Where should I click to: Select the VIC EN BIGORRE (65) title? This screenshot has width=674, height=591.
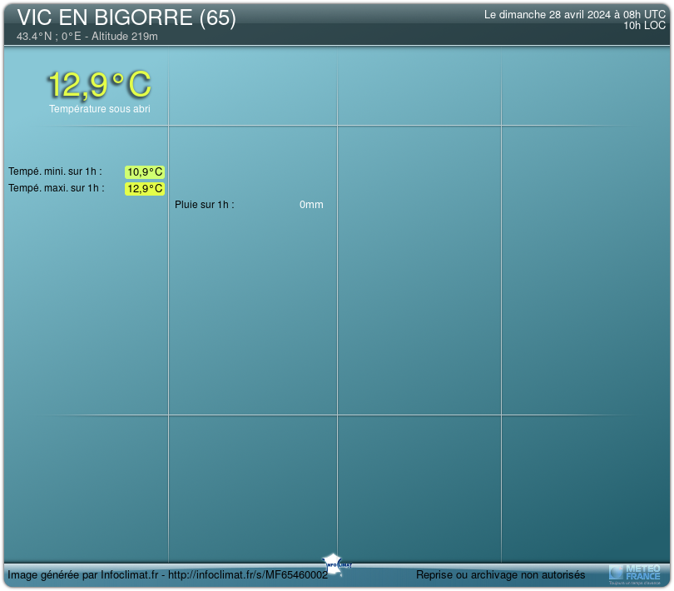tap(126, 18)
